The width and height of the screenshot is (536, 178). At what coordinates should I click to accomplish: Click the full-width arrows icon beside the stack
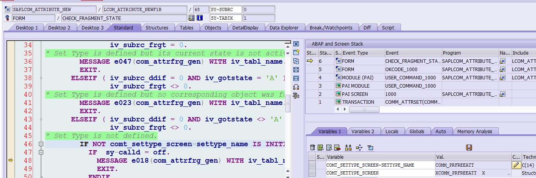296,78
